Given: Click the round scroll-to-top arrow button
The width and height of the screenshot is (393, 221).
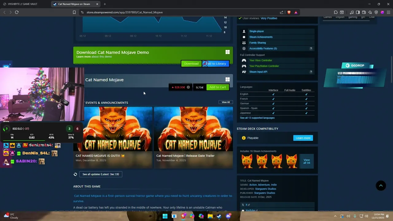Looking at the screenshot, I should point(381,185).
